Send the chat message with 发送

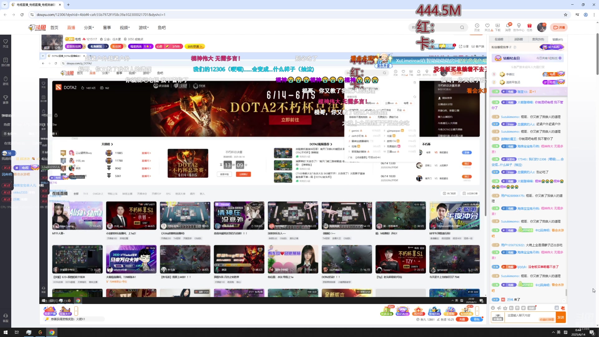[561, 318]
